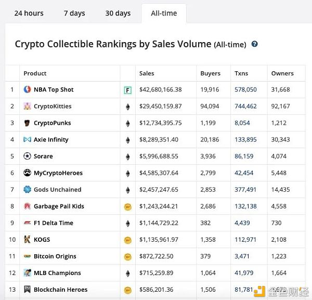
Task: Click the Axie Infinity logo icon
Action: (28, 140)
